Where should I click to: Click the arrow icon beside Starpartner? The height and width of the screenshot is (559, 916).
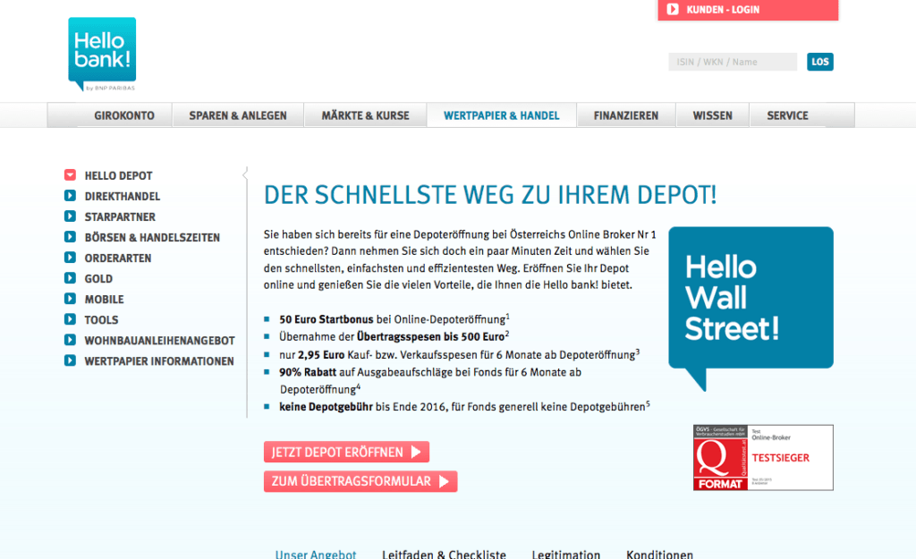tap(70, 216)
